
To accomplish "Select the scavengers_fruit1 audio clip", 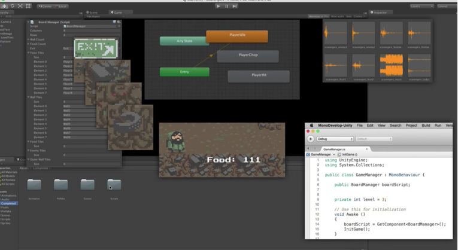I will pos(335,68).
